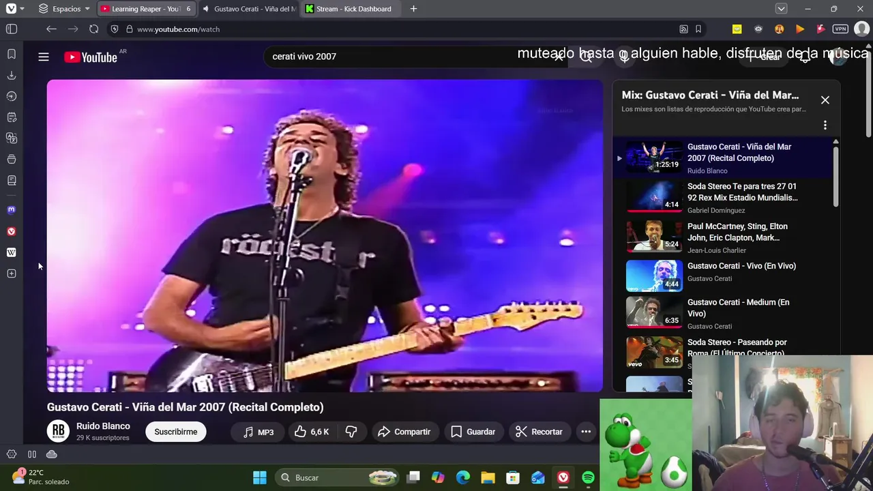This screenshot has height=491, width=873.
Task: Open the Translate panel in sidebar
Action: (x=12, y=138)
